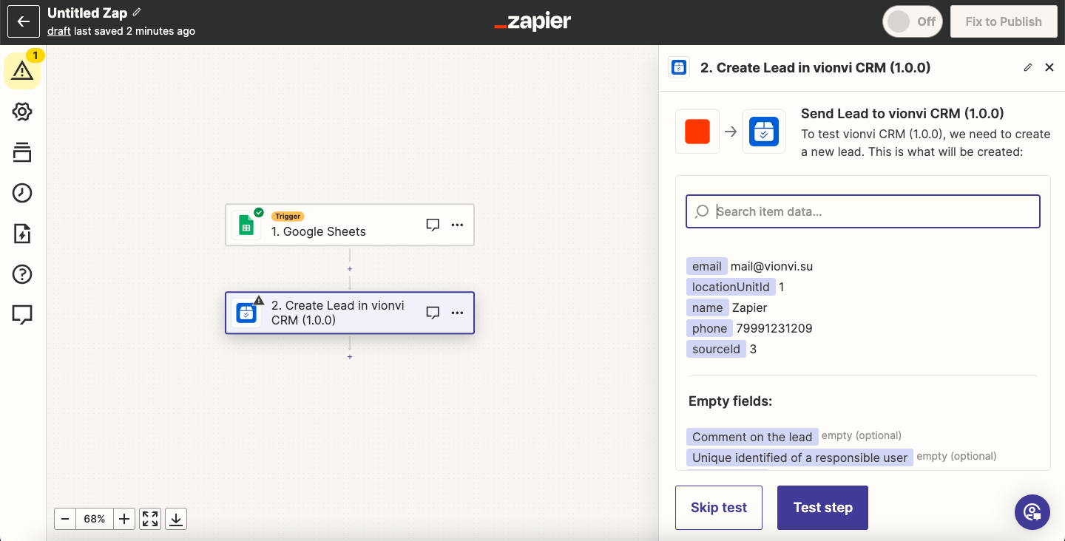
Task: Open the support chat bubble
Action: coord(1032,512)
